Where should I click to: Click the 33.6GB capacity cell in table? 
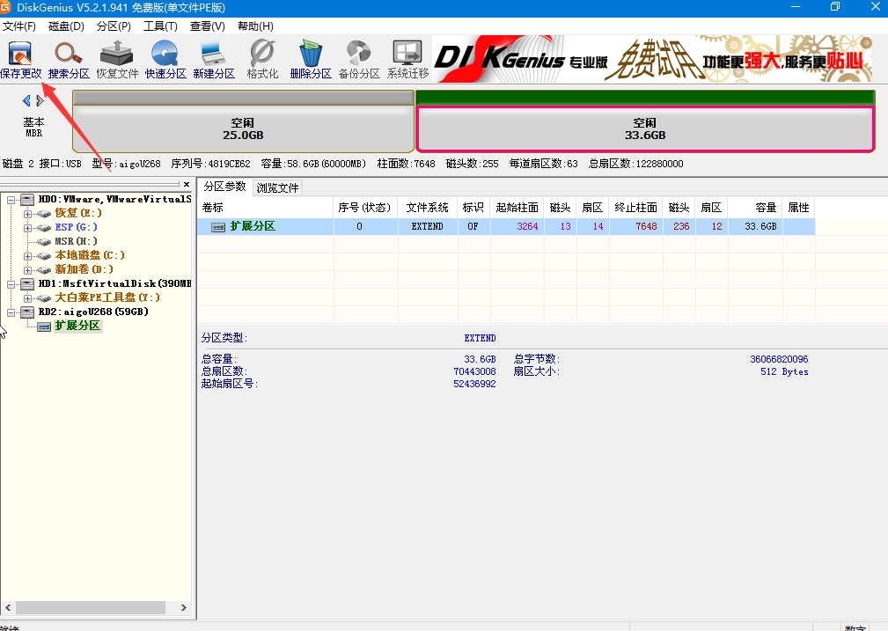(756, 226)
